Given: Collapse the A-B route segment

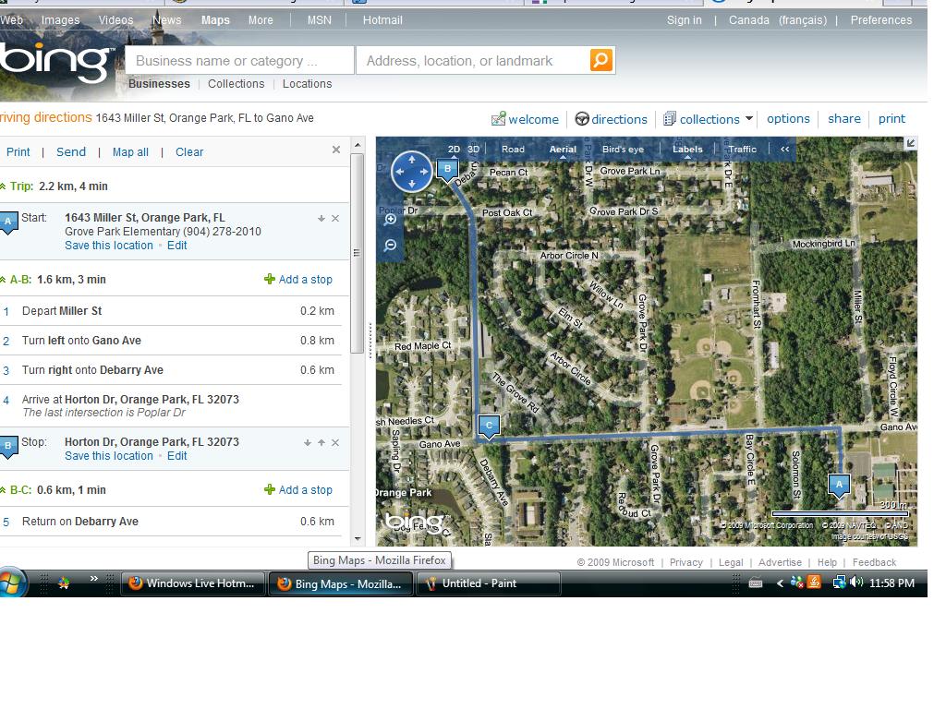Looking at the screenshot, I should coord(3,280).
